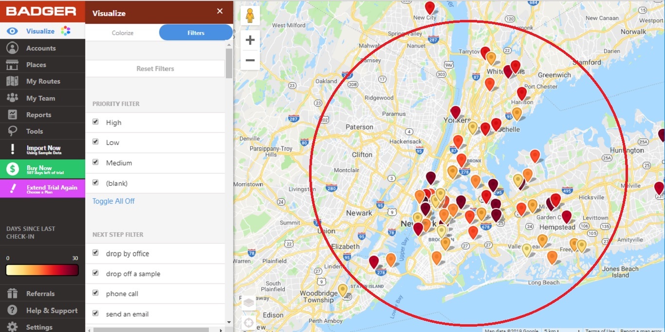This screenshot has height=332, width=665.
Task: Switch to the Colorize tab
Action: point(122,33)
